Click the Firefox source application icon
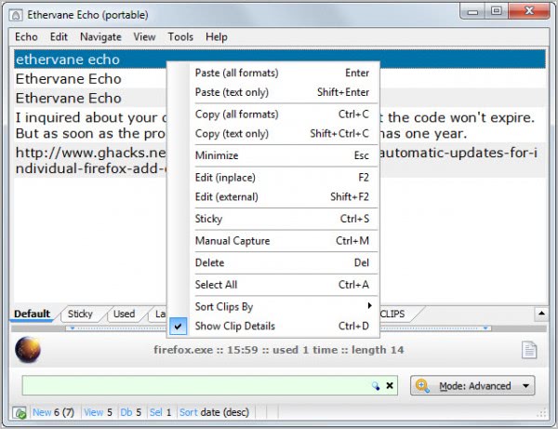 (28, 350)
